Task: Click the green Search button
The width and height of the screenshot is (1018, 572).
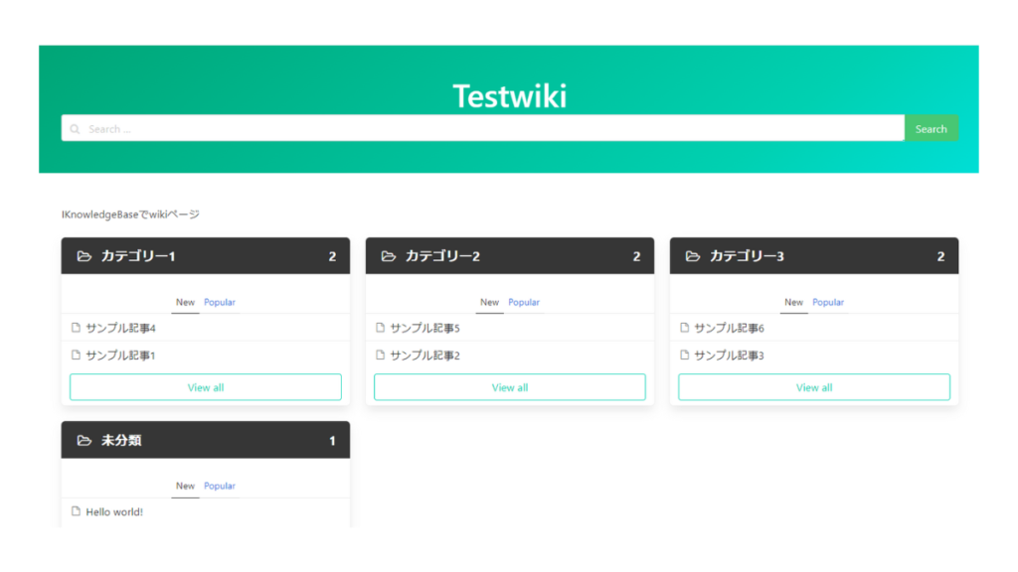Action: point(931,128)
